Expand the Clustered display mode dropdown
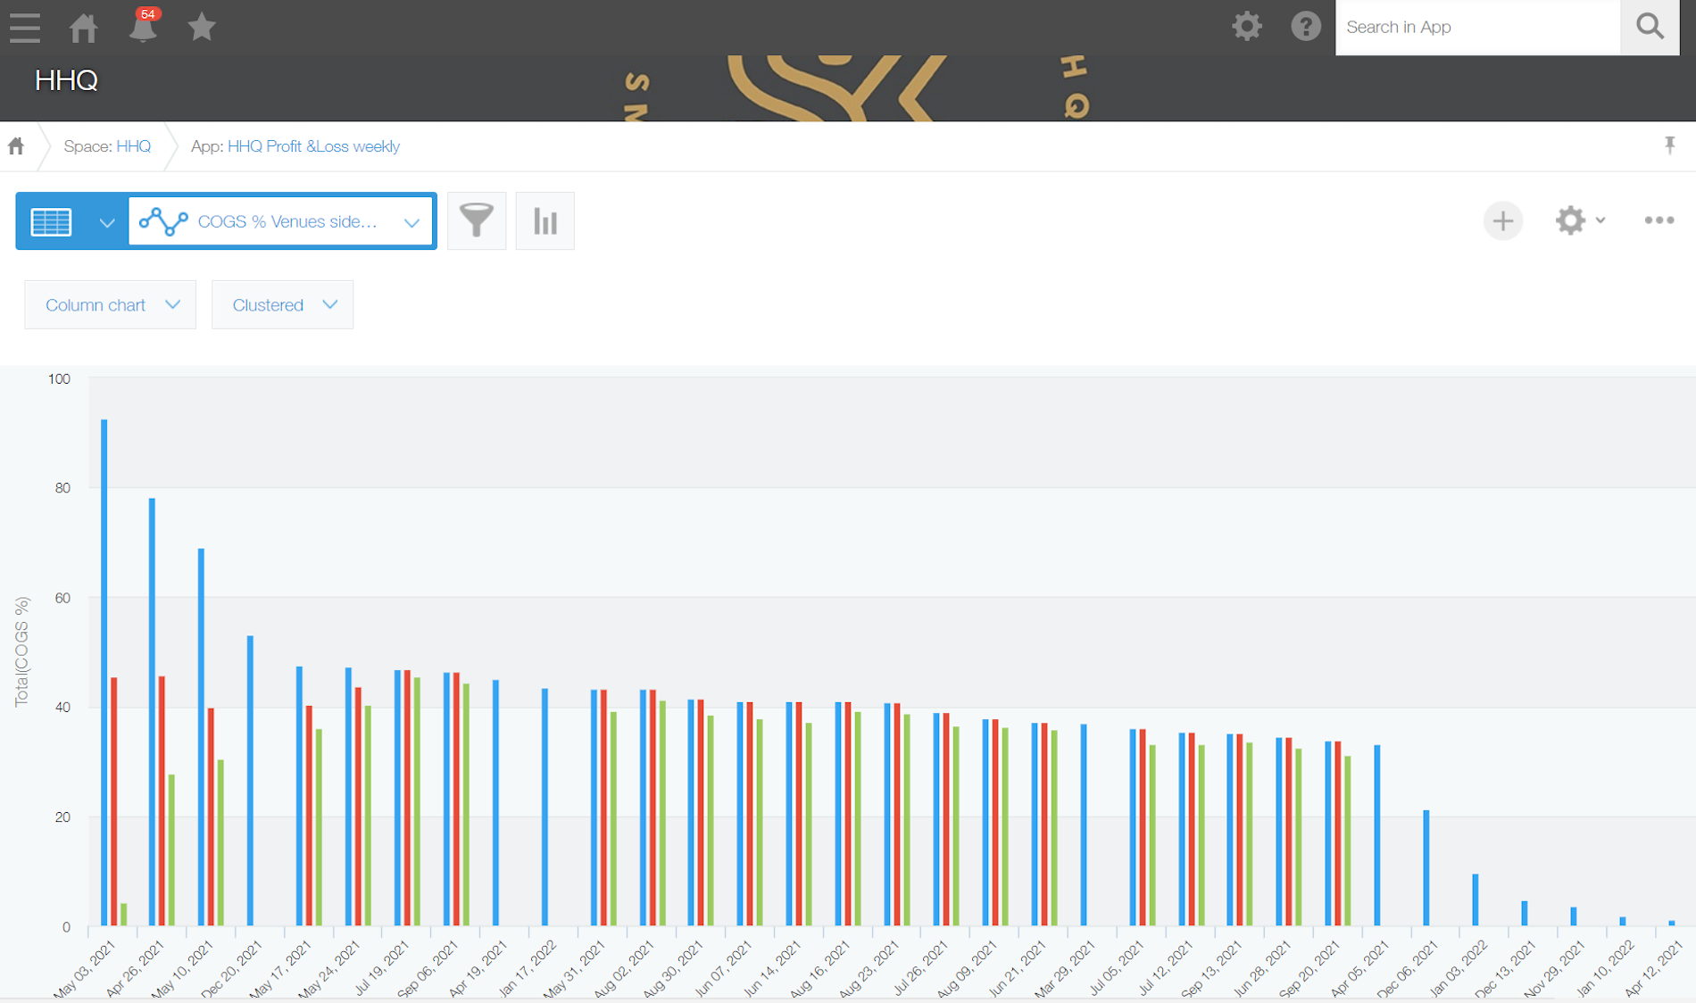1696x1003 pixels. click(x=282, y=305)
